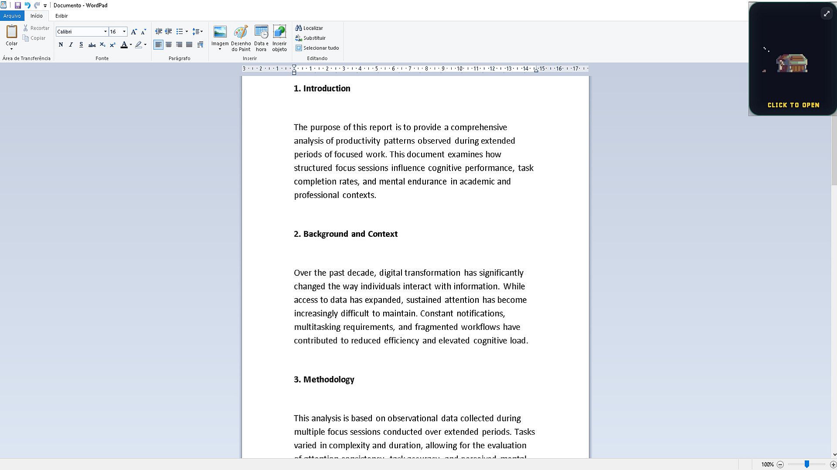837x470 pixels.
Task: Switch to the Exibir tab
Action: (x=61, y=16)
